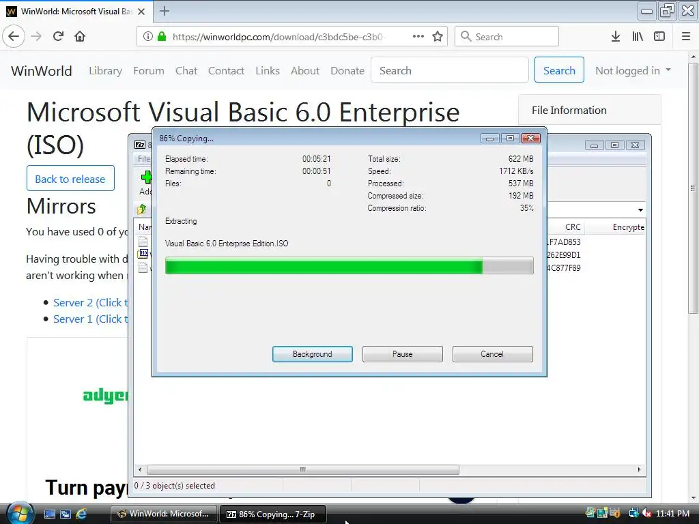
Task: Click the Background button in copy dialog
Action: 313,354
